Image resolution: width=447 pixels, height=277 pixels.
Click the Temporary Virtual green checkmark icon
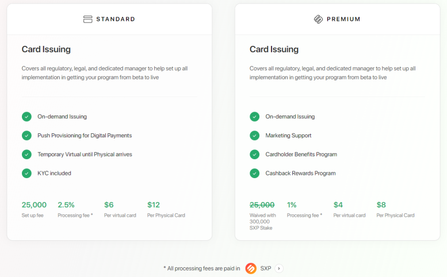[26, 154]
